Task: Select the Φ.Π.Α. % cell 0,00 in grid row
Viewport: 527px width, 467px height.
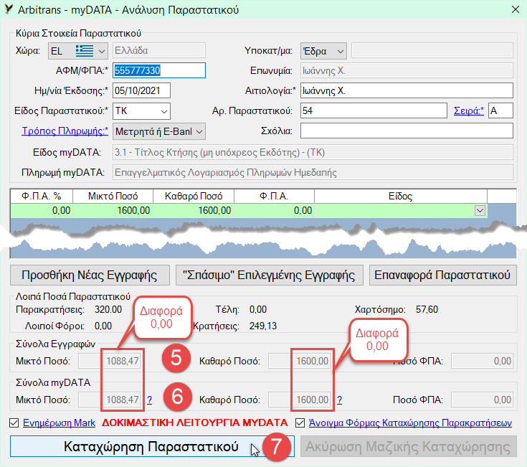Action: click(x=42, y=210)
